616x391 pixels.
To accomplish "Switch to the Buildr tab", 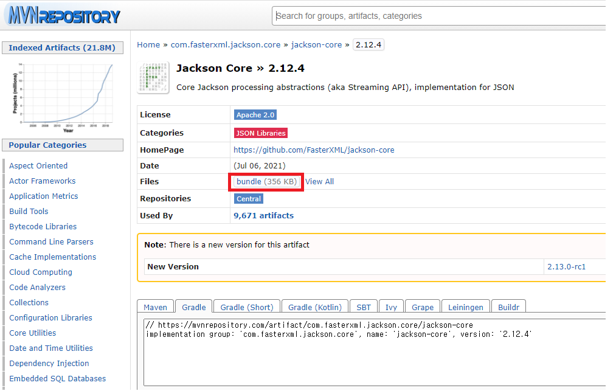I will click(x=509, y=307).
